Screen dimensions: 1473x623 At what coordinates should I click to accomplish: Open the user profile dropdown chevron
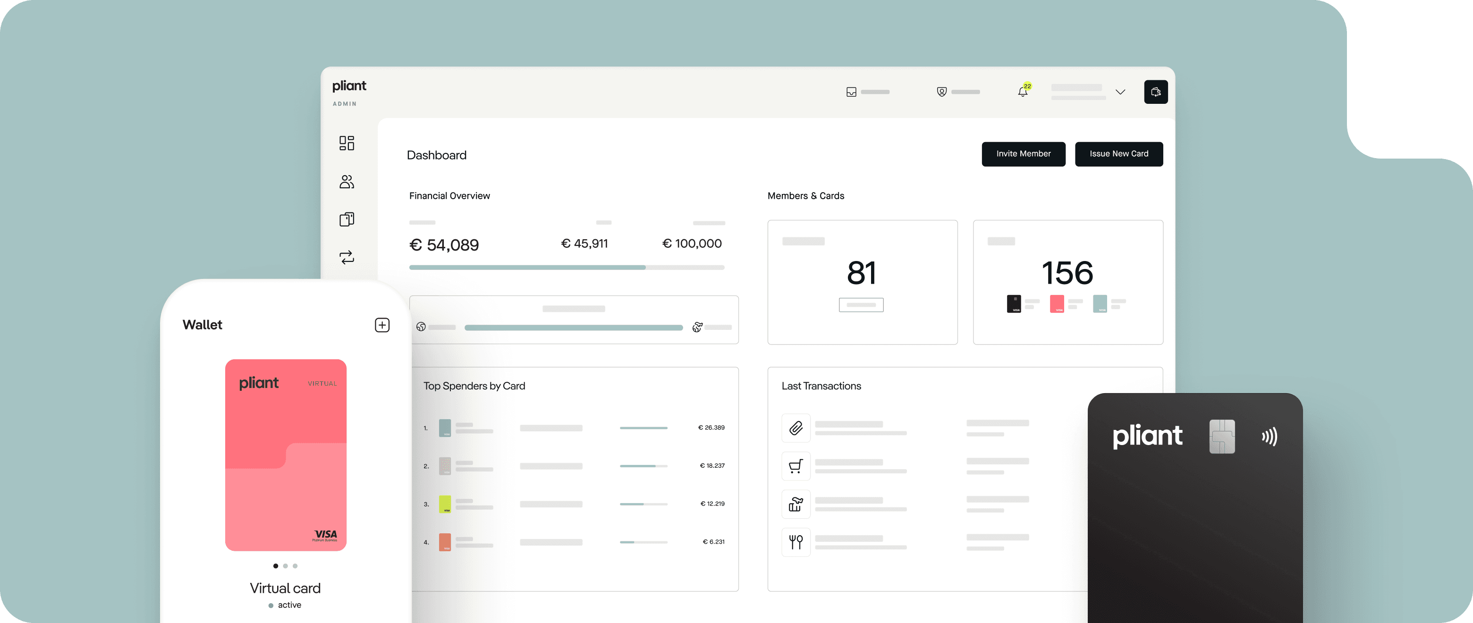[x=1120, y=92]
